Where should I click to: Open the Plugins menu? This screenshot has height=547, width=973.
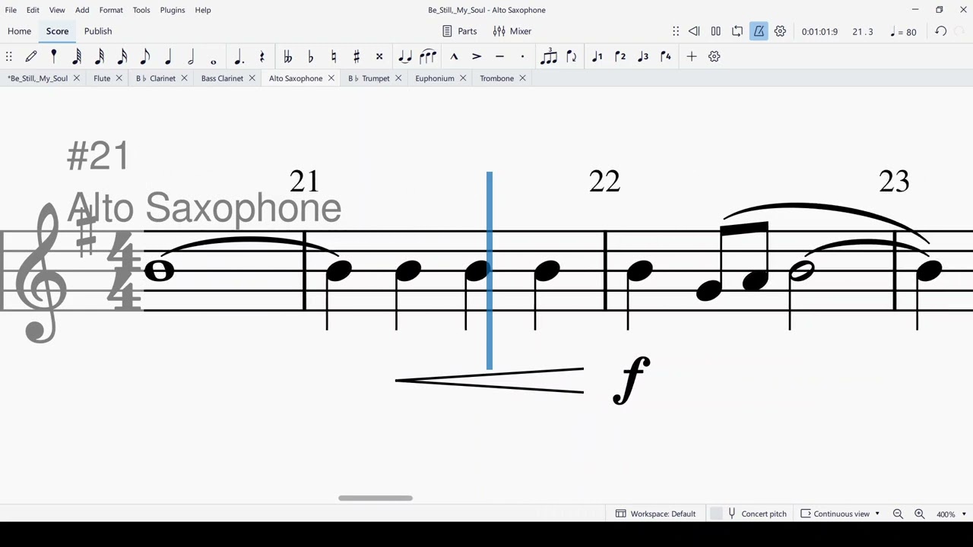click(x=173, y=10)
